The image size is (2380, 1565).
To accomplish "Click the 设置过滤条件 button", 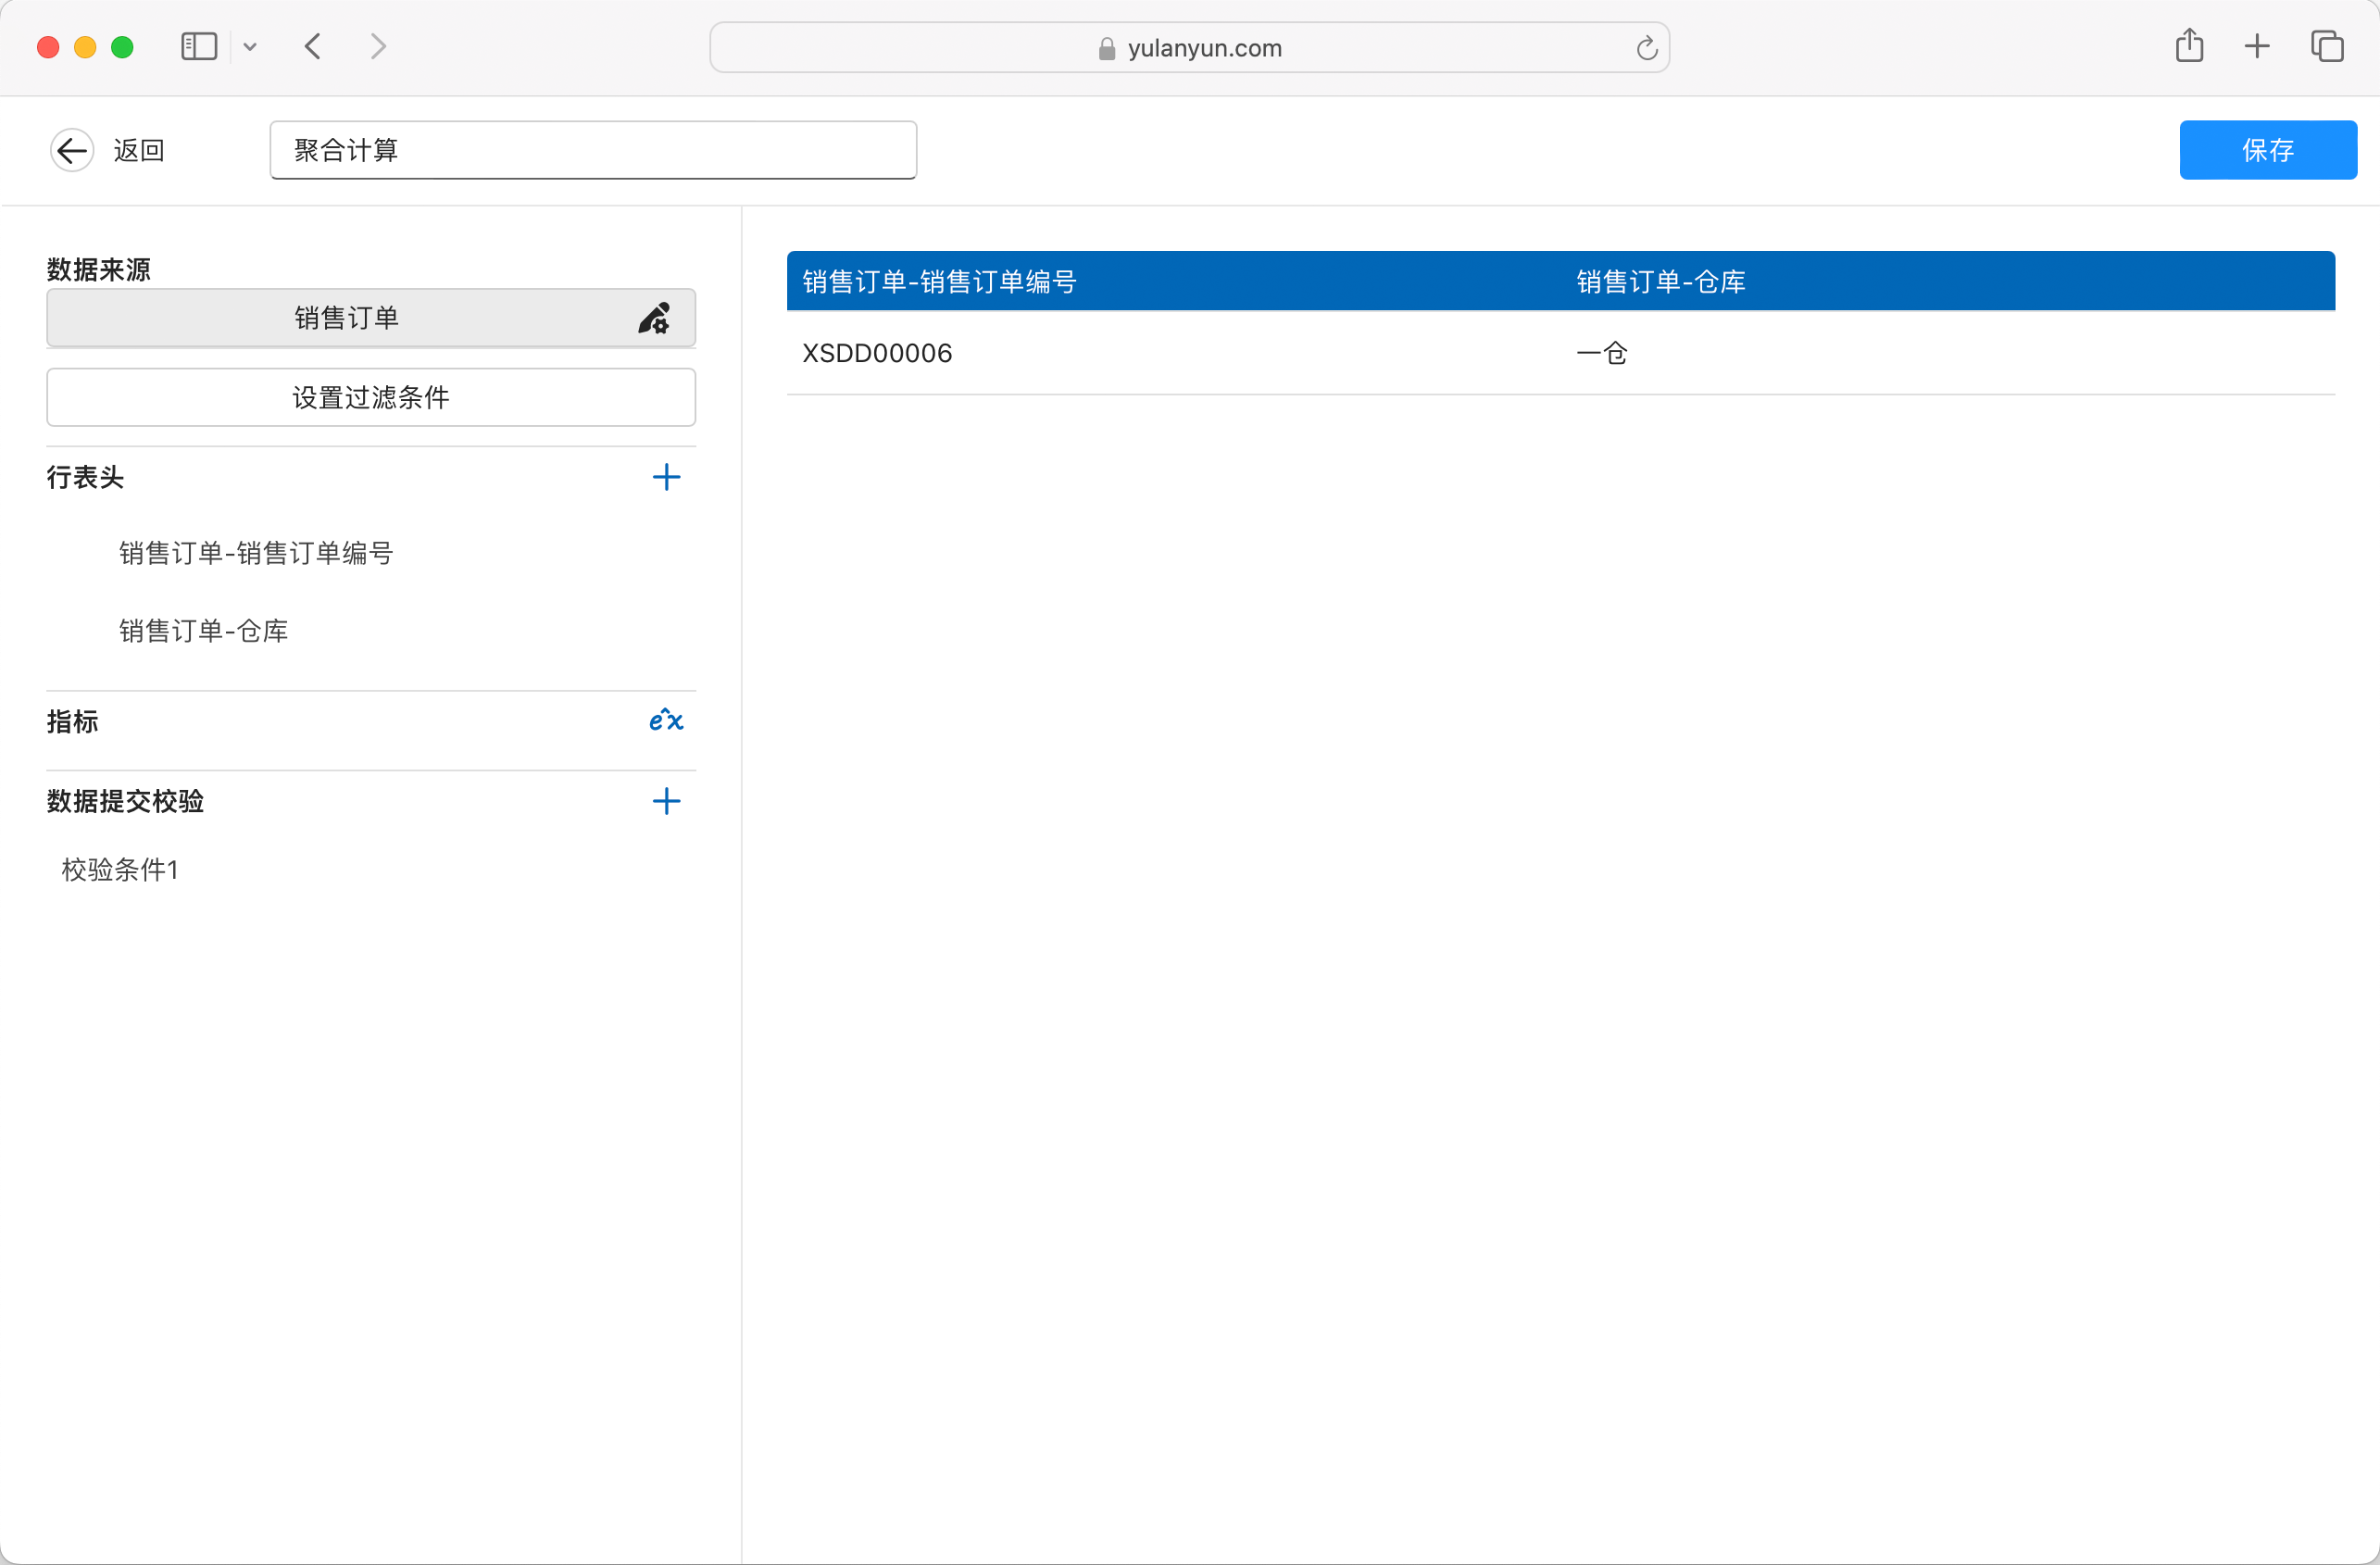I will click(x=371, y=397).
